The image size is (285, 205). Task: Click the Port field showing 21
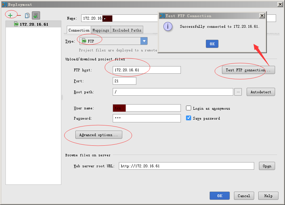(x=124, y=81)
